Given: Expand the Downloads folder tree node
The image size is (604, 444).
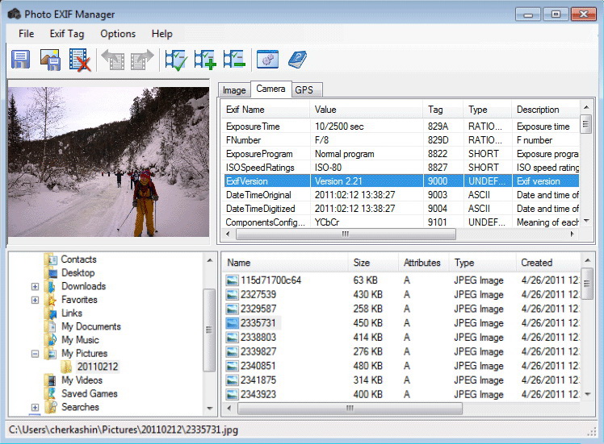Looking at the screenshot, I should click(x=35, y=287).
